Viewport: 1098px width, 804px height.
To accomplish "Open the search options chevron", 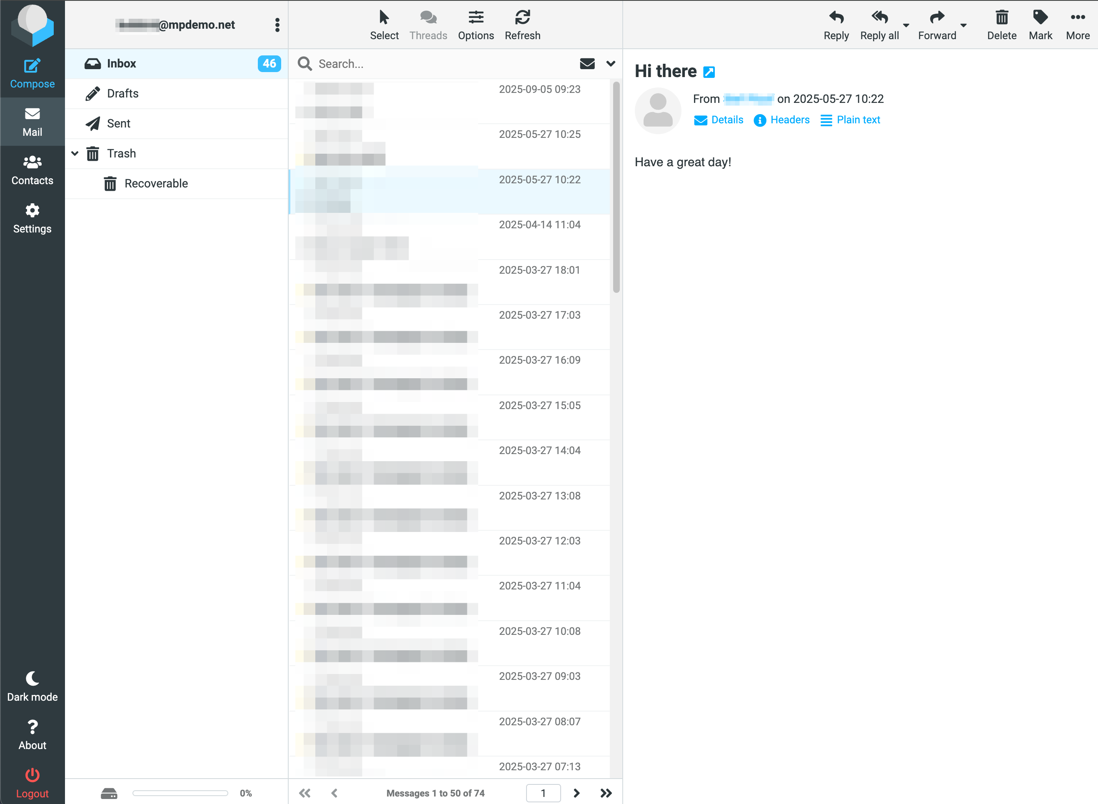I will (x=610, y=64).
